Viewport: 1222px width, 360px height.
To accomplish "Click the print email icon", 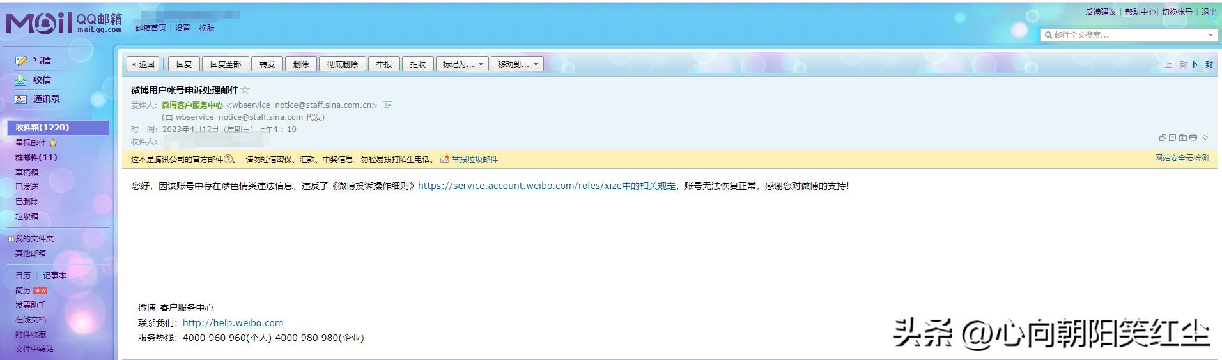I will [1193, 137].
